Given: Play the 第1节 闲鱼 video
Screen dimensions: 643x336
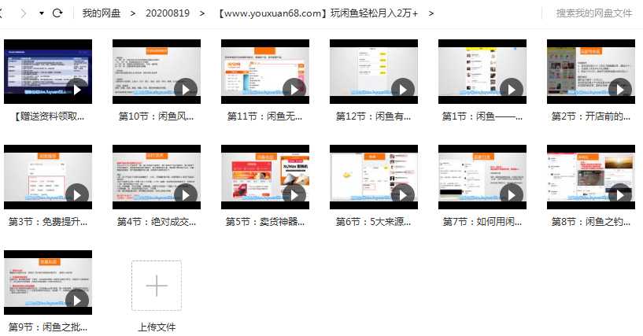Looking at the screenshot, I should click(x=512, y=89).
